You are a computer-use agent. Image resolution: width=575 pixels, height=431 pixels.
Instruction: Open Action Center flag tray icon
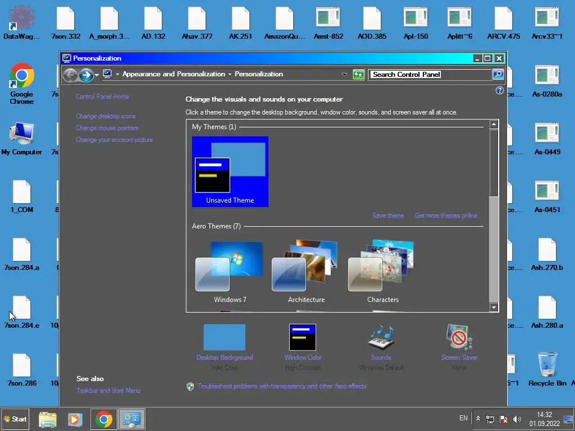504,419
